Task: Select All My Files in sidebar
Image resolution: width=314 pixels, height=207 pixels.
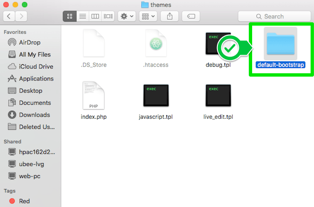Action: 30,55
